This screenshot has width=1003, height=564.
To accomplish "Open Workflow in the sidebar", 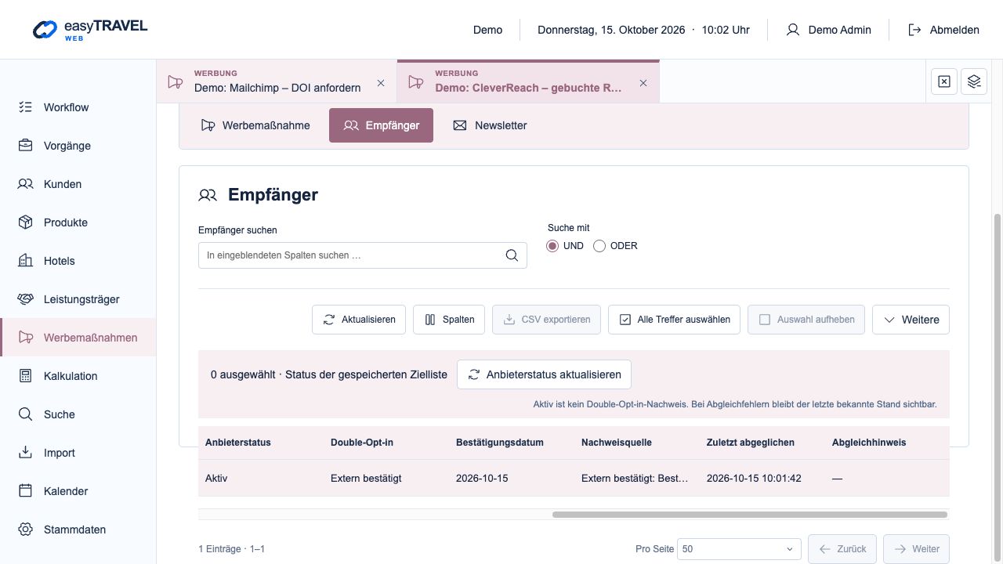I will tap(78, 107).
